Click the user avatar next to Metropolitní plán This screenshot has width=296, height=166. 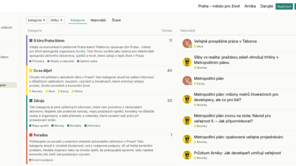[x=187, y=81]
